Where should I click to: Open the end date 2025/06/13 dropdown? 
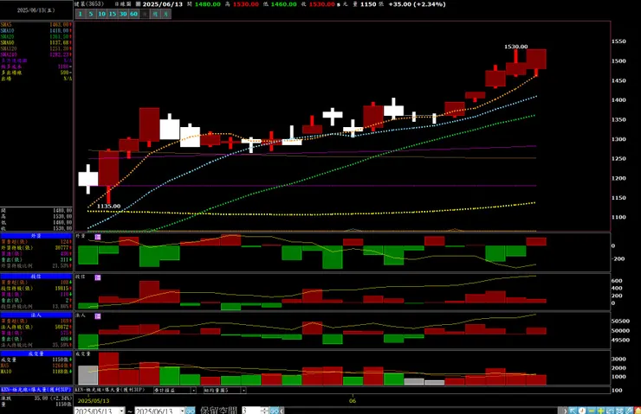182,411
